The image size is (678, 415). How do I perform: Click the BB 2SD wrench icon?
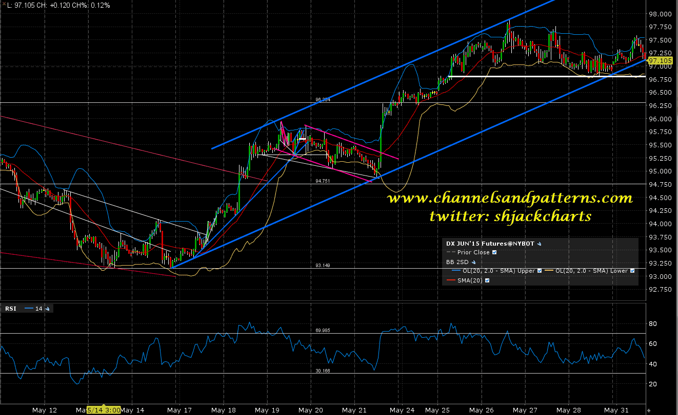473,262
